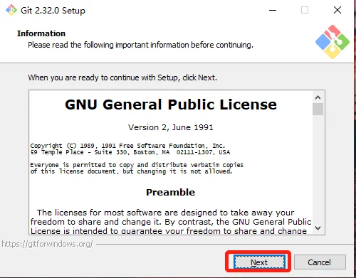
Task: Click the Information page heading
Action: pyautogui.click(x=41, y=33)
